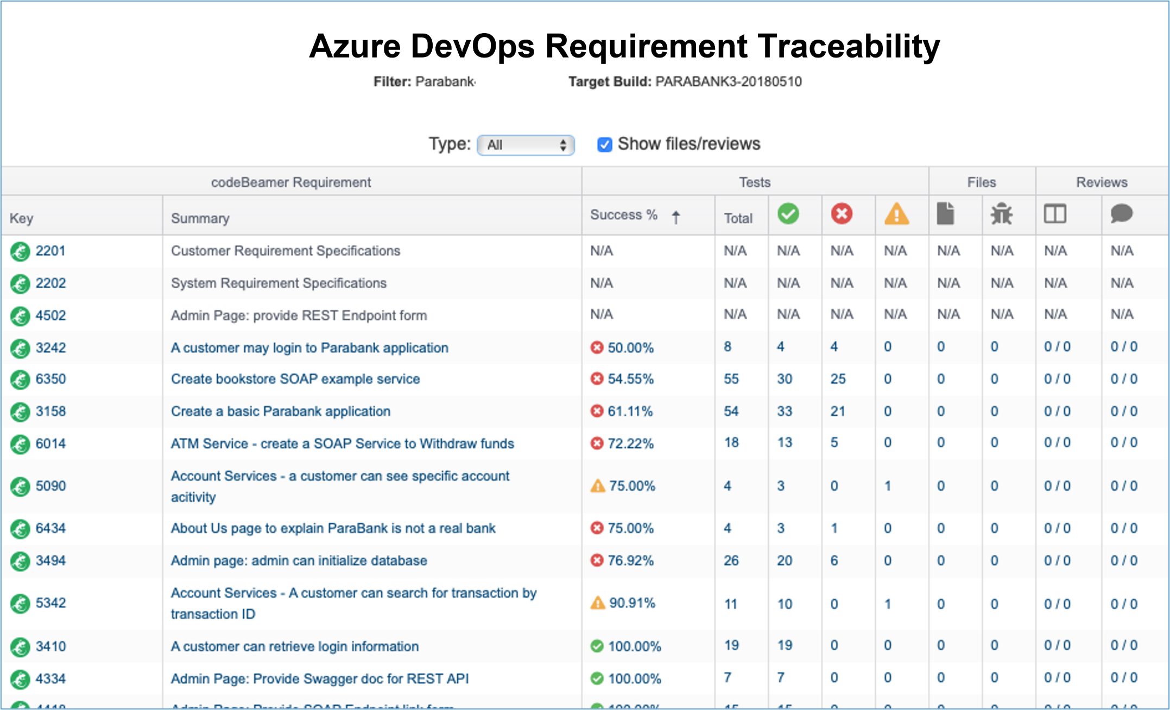Open requirement key 3242 link
Screen dimensions: 1170x710
(50, 347)
